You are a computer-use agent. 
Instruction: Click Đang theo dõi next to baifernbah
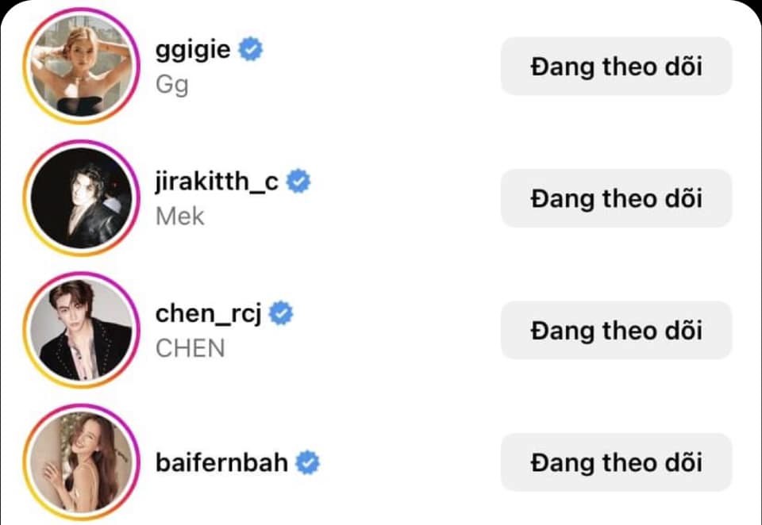[615, 462]
